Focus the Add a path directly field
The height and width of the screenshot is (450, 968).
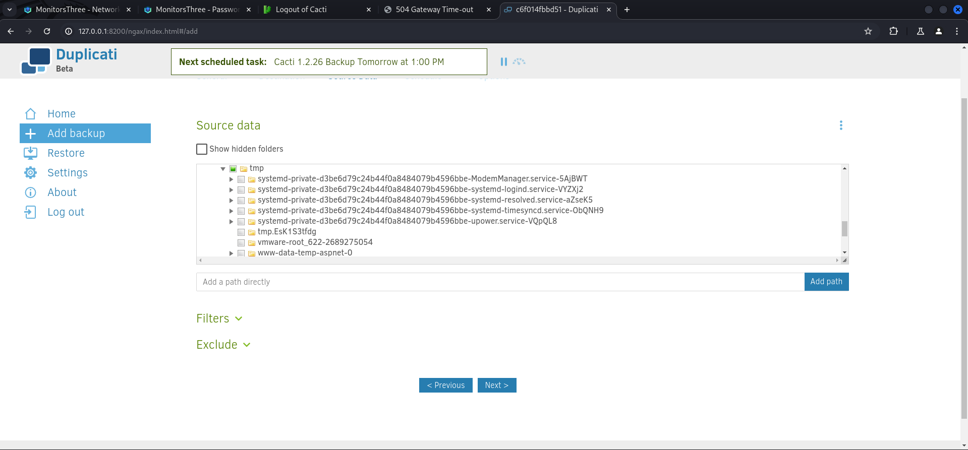(x=499, y=282)
